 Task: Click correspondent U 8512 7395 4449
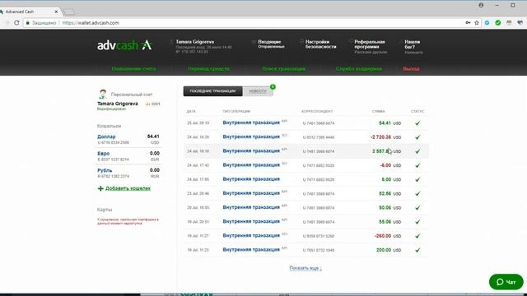click(319, 137)
